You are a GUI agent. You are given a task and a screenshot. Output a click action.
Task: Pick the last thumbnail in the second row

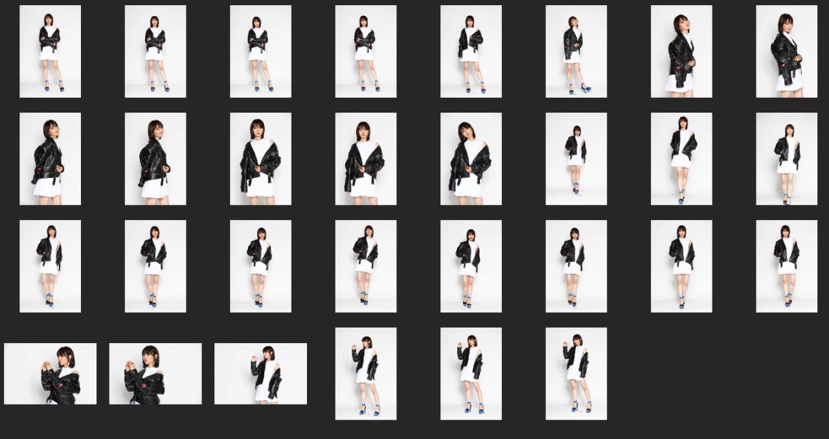[x=786, y=159]
